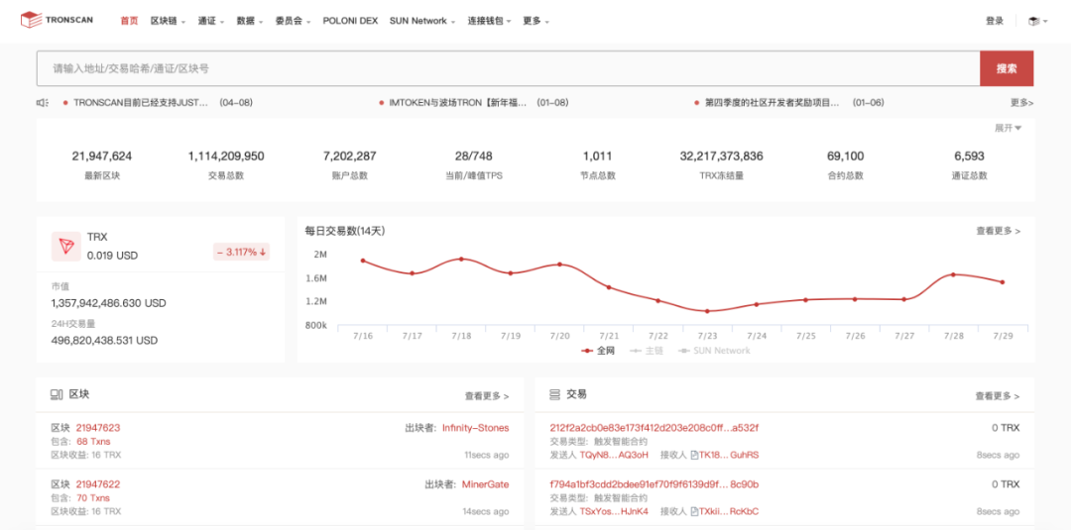Click the TRONSCAN logo
The image size is (1071, 530).
coord(57,21)
